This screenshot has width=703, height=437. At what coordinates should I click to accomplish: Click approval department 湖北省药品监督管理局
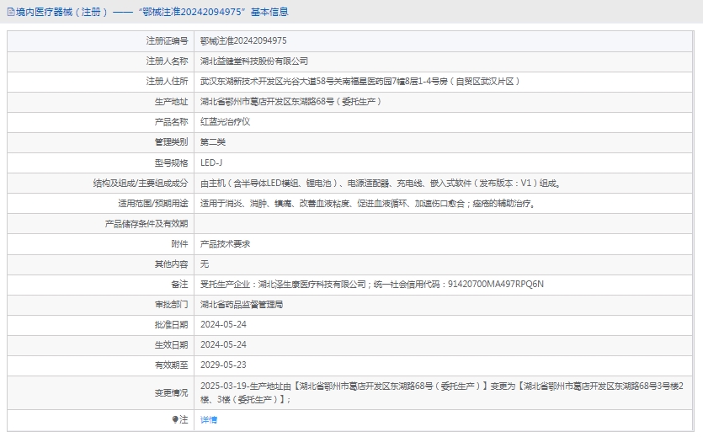pos(242,304)
